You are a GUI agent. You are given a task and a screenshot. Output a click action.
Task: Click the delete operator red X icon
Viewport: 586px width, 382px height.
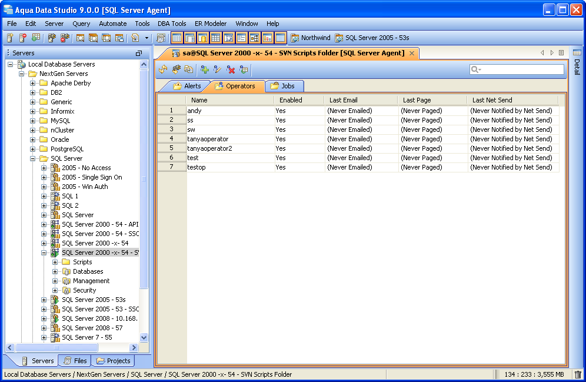pyautogui.click(x=231, y=69)
